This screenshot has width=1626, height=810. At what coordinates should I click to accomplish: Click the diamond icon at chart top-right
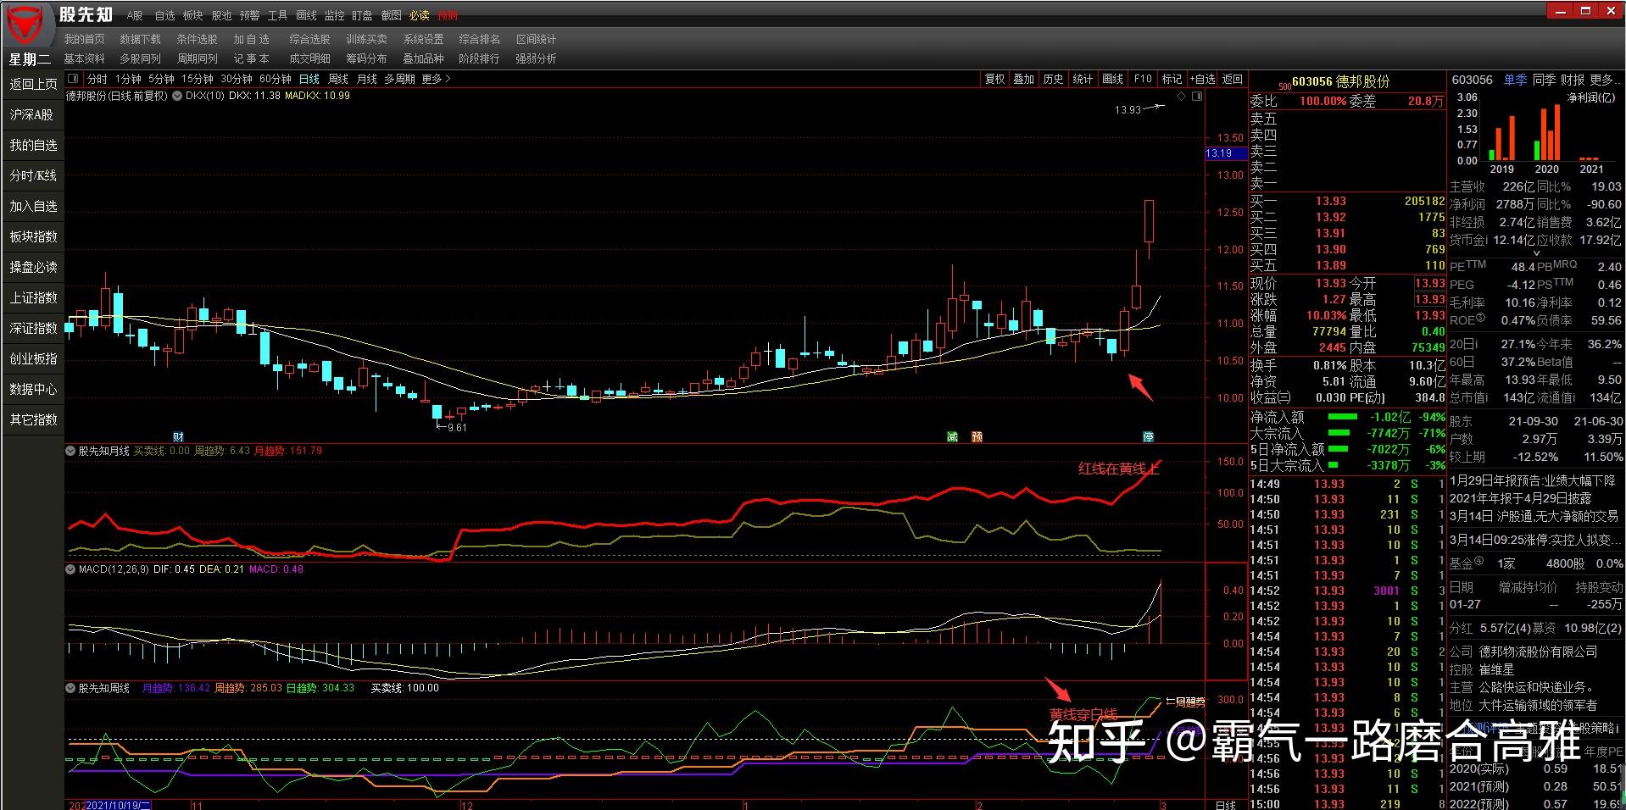tap(1182, 97)
